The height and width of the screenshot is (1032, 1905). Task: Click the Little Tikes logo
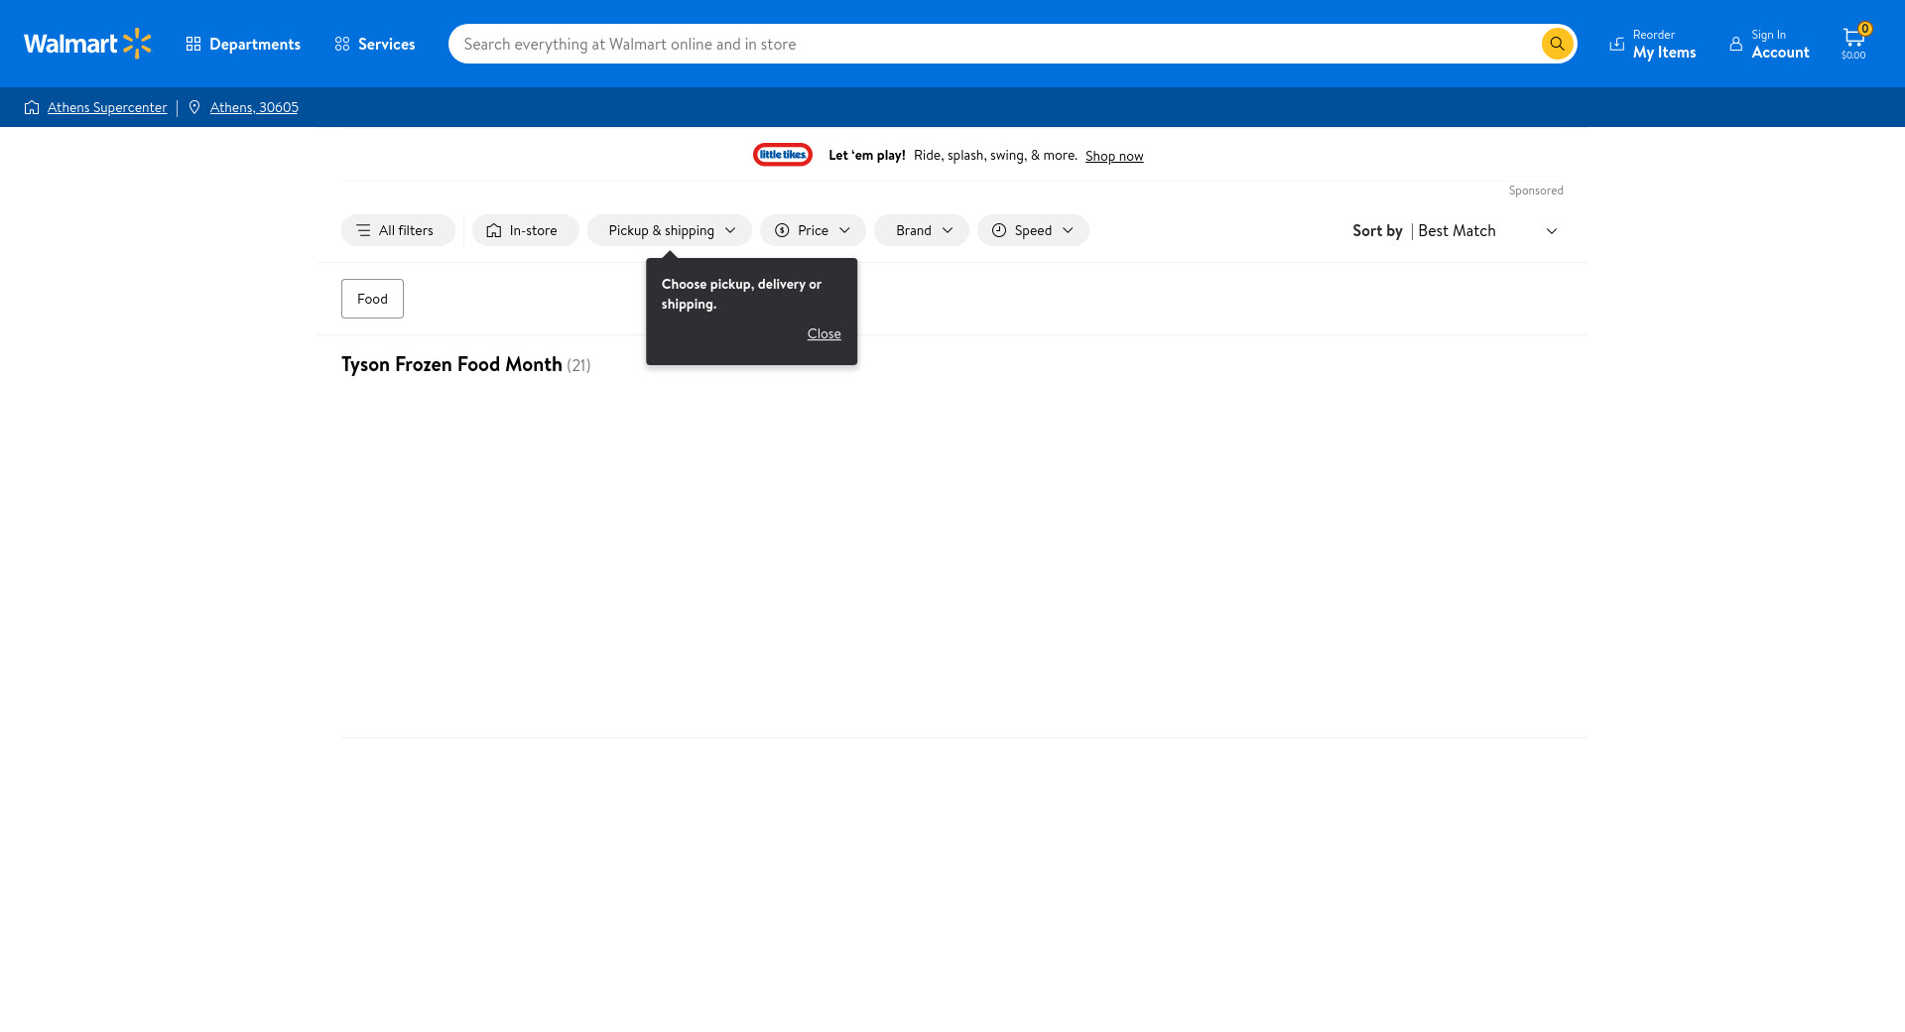click(783, 155)
